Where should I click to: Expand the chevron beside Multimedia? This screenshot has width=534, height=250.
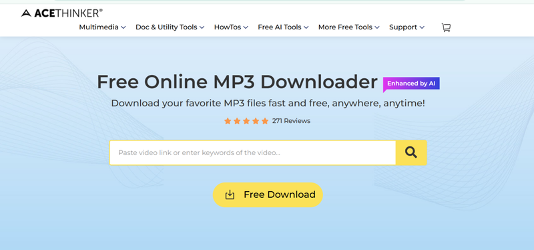tap(123, 27)
